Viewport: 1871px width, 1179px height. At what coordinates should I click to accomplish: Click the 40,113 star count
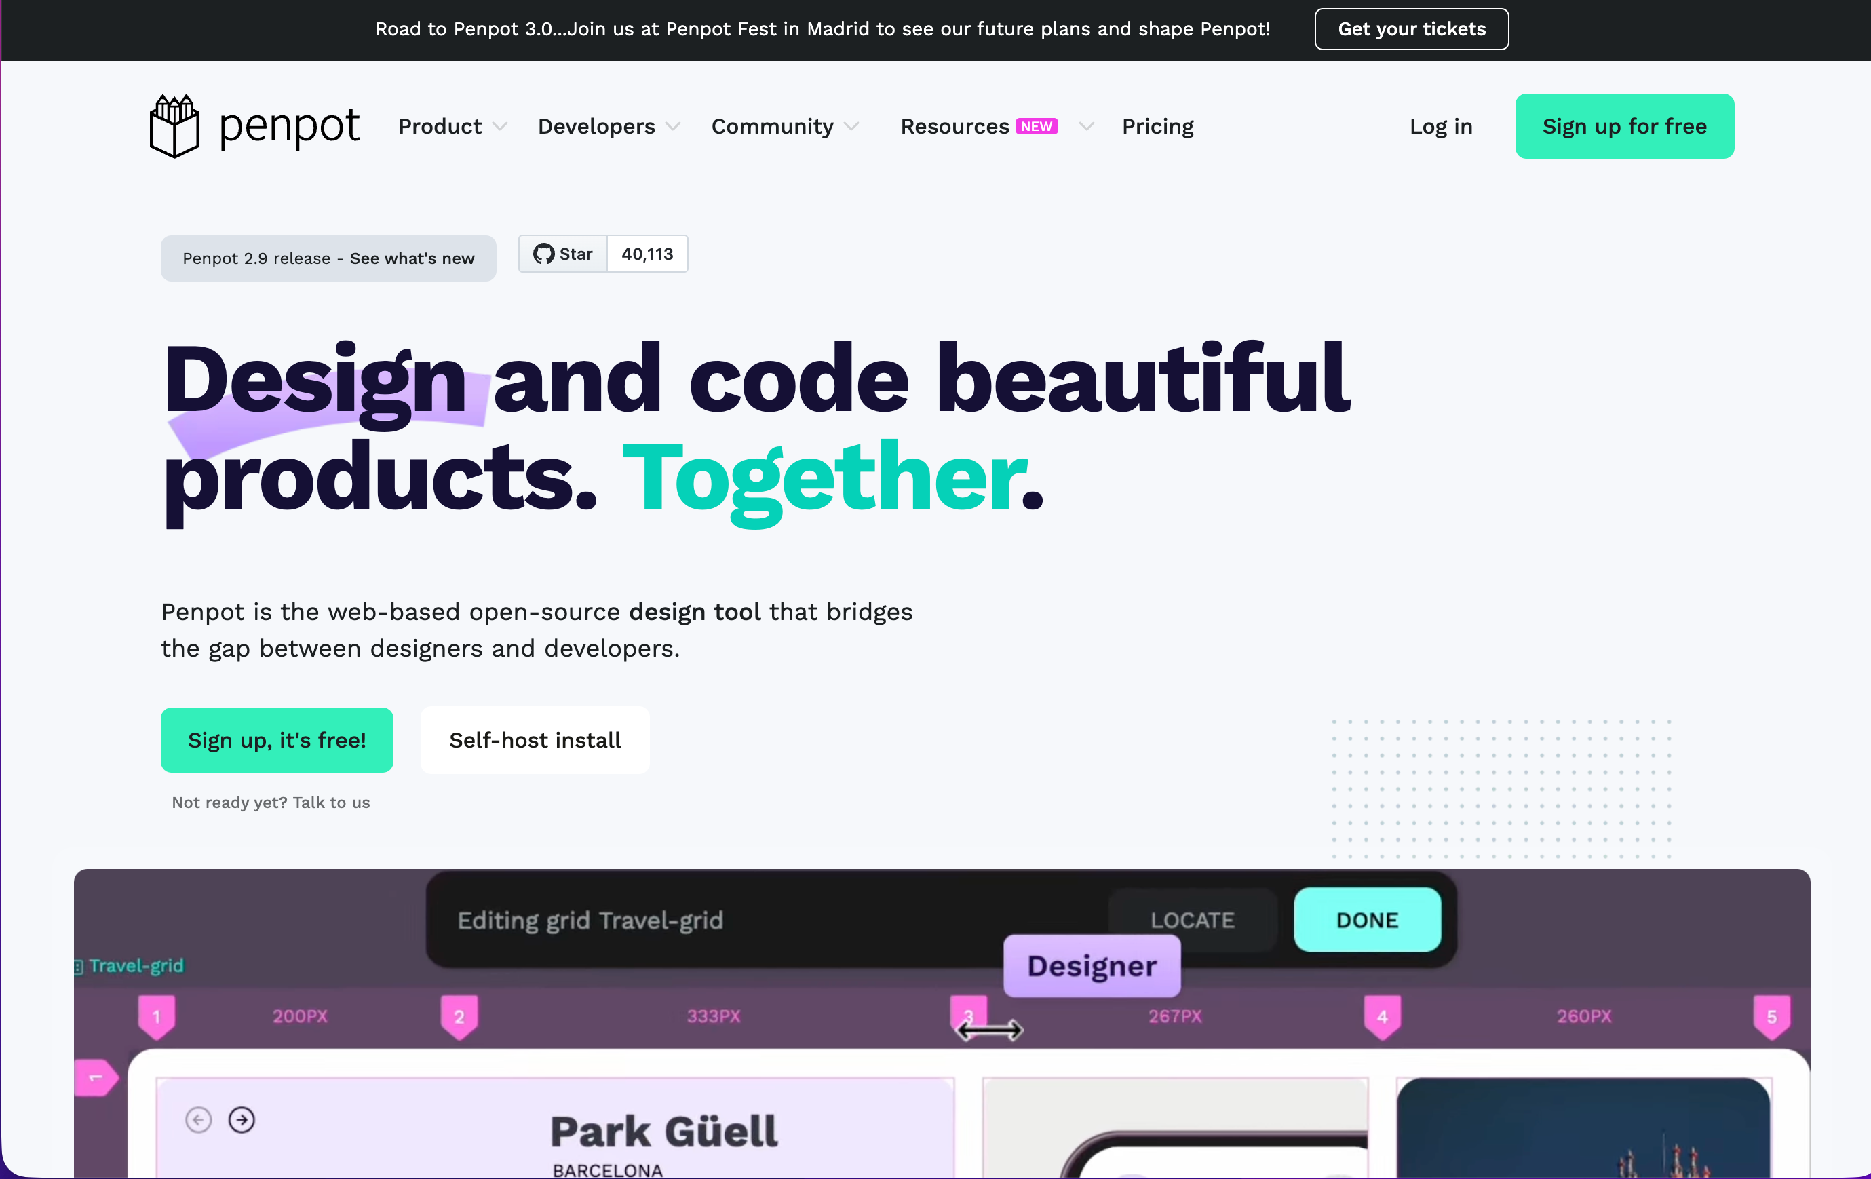[647, 254]
